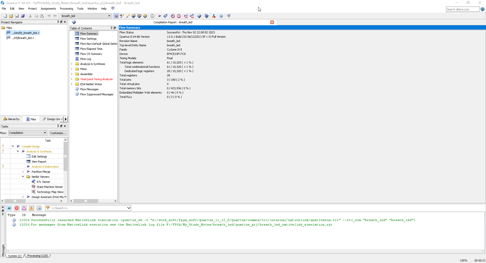Viewport: 486px width, 263px height.
Task: Click the Compilation Report icon left of the title
Action: (x=74, y=22)
